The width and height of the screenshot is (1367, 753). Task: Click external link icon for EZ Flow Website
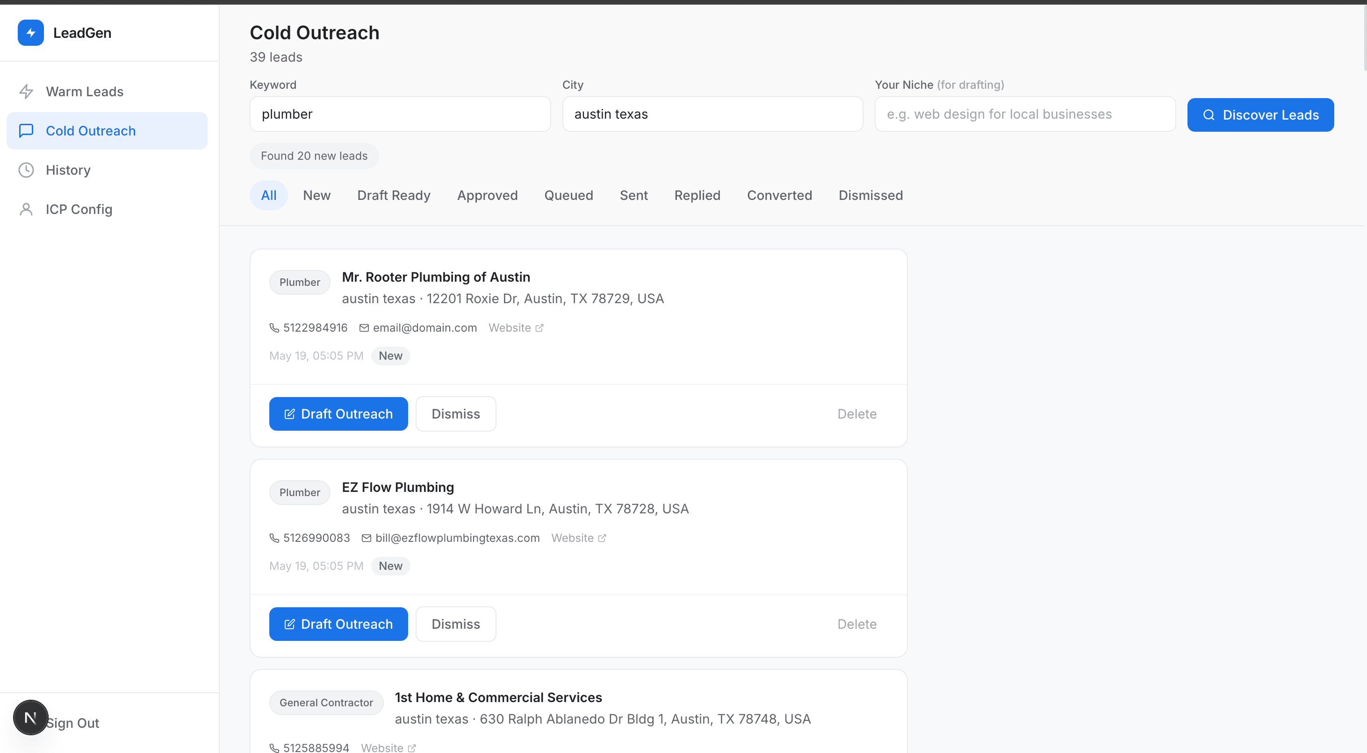point(602,538)
